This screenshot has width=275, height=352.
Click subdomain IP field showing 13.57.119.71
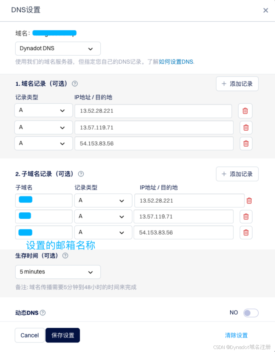tap(183, 217)
